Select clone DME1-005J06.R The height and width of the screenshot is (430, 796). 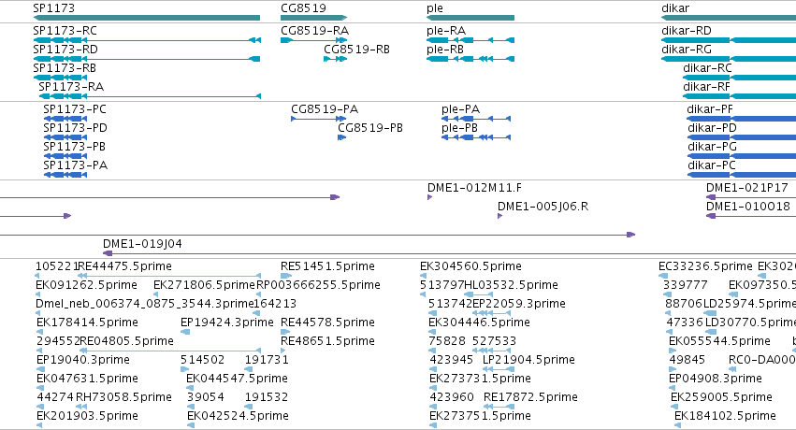543,207
